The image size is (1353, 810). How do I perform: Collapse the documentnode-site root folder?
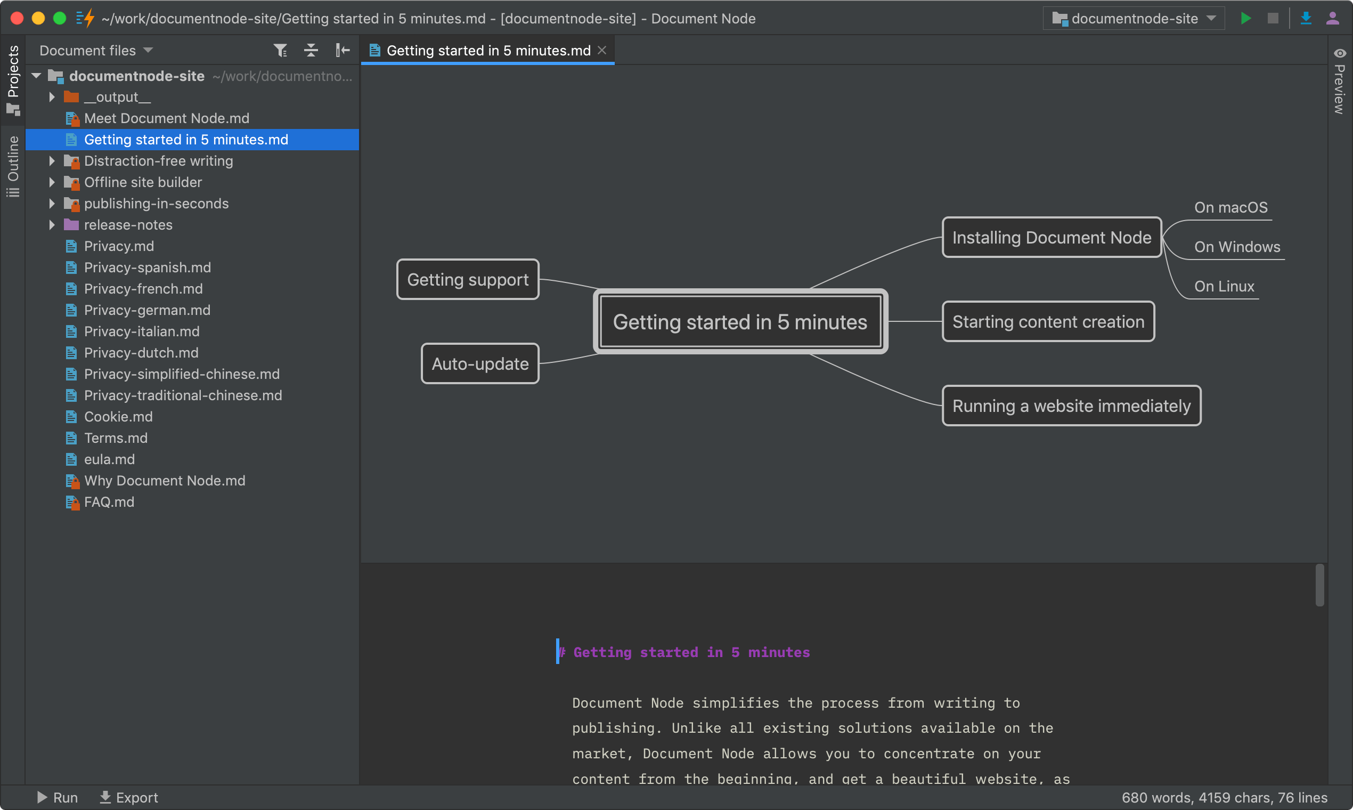pos(37,76)
